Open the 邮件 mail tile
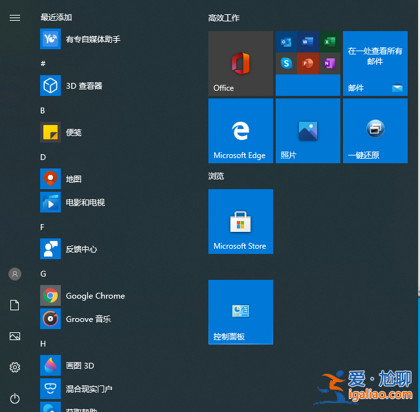The width and height of the screenshot is (420, 412). 375,63
